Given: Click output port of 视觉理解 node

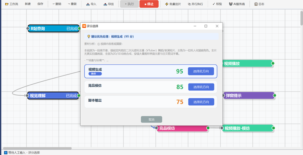Looking at the screenshot, I should (x=79, y=95).
